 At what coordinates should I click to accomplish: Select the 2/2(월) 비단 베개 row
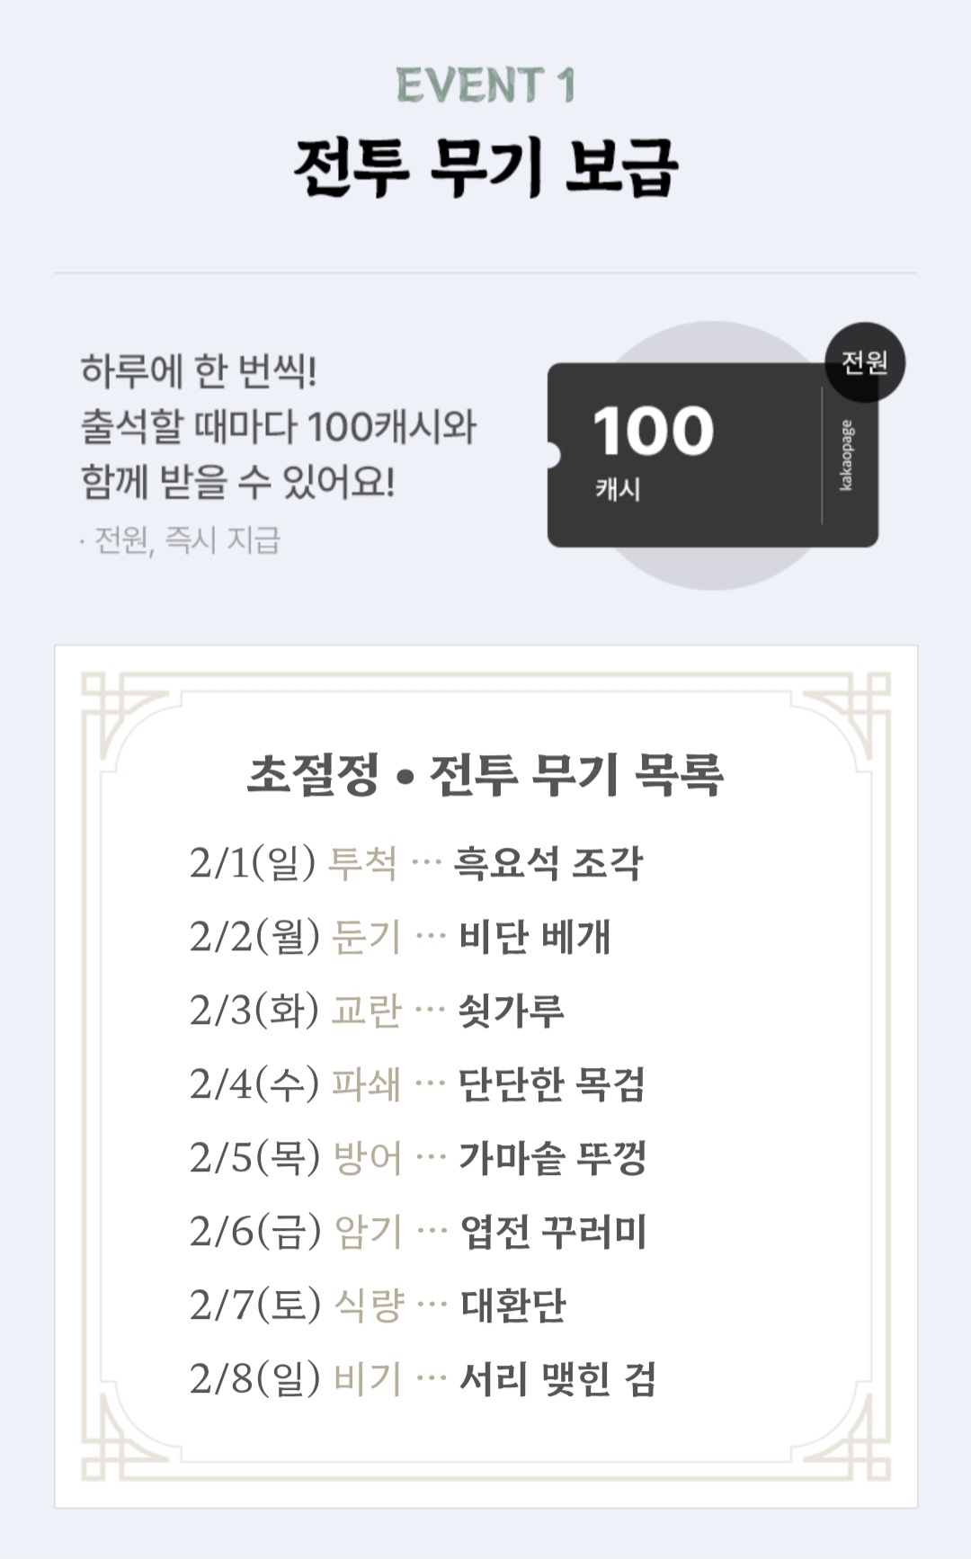[400, 938]
